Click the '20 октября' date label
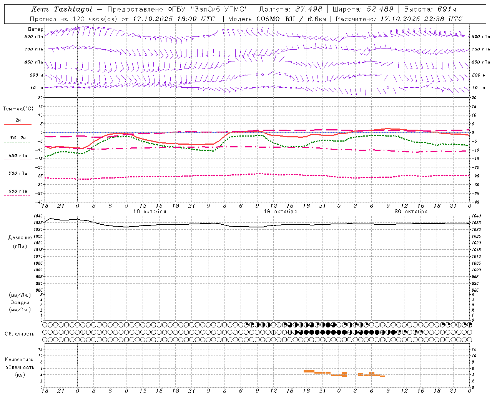The width and height of the screenshot is (492, 394). coord(411,212)
